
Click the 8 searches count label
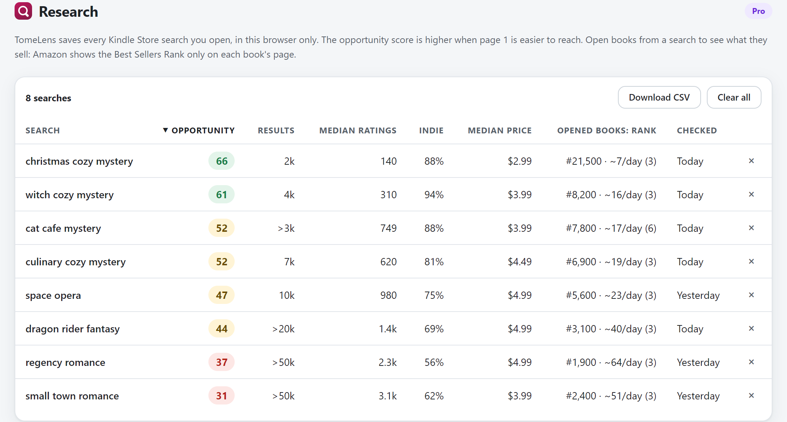tap(48, 98)
